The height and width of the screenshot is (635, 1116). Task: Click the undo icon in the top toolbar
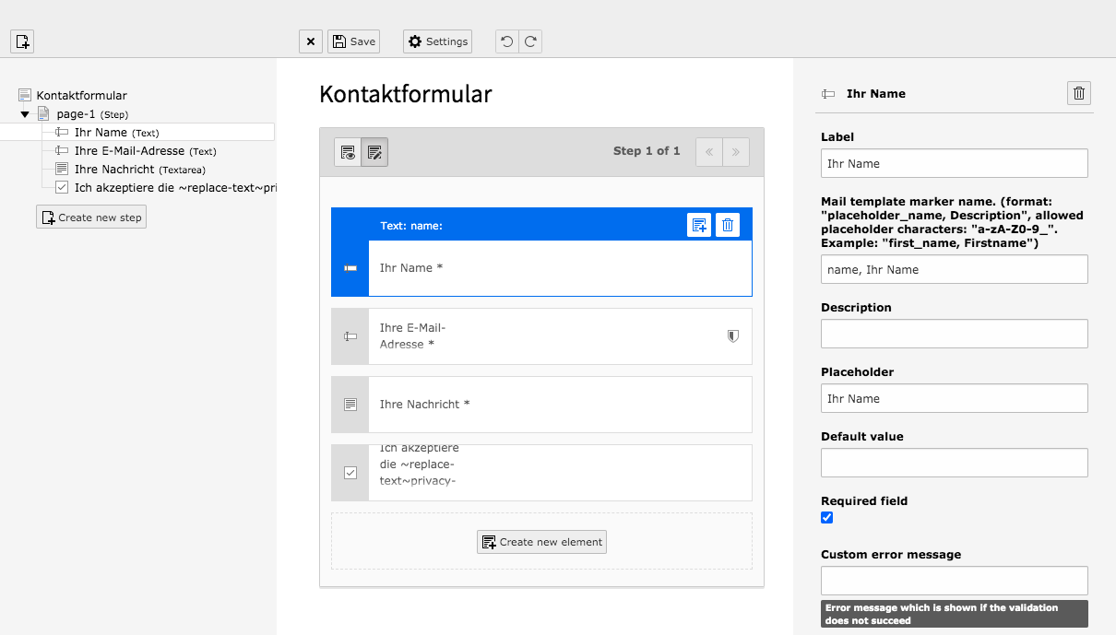[506, 41]
